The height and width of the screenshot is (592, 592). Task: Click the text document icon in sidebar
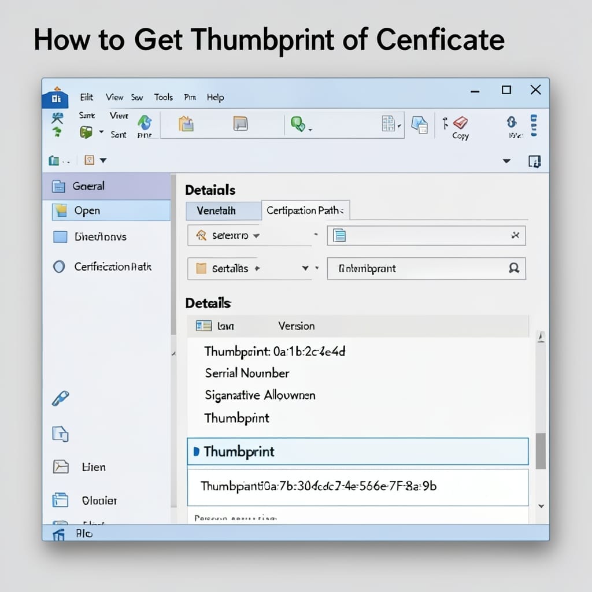(x=60, y=434)
